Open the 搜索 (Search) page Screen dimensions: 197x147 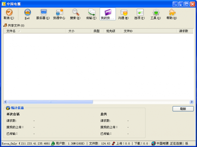click(x=75, y=14)
